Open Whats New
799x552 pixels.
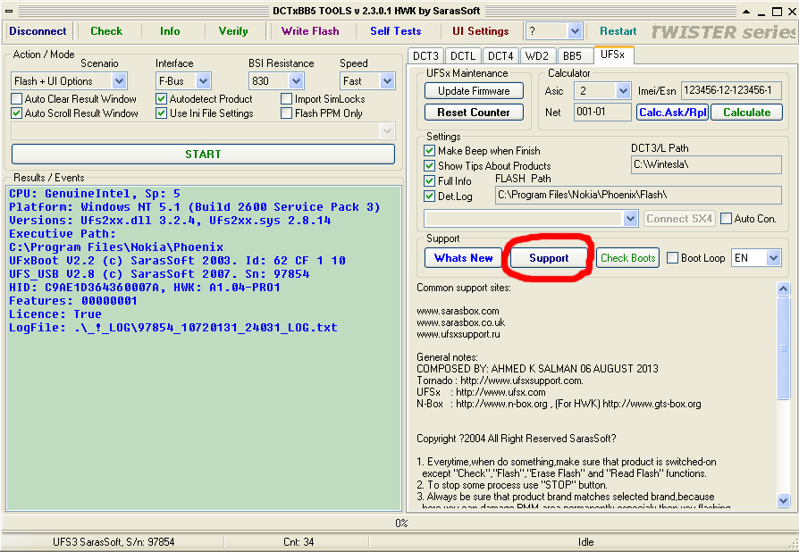463,257
